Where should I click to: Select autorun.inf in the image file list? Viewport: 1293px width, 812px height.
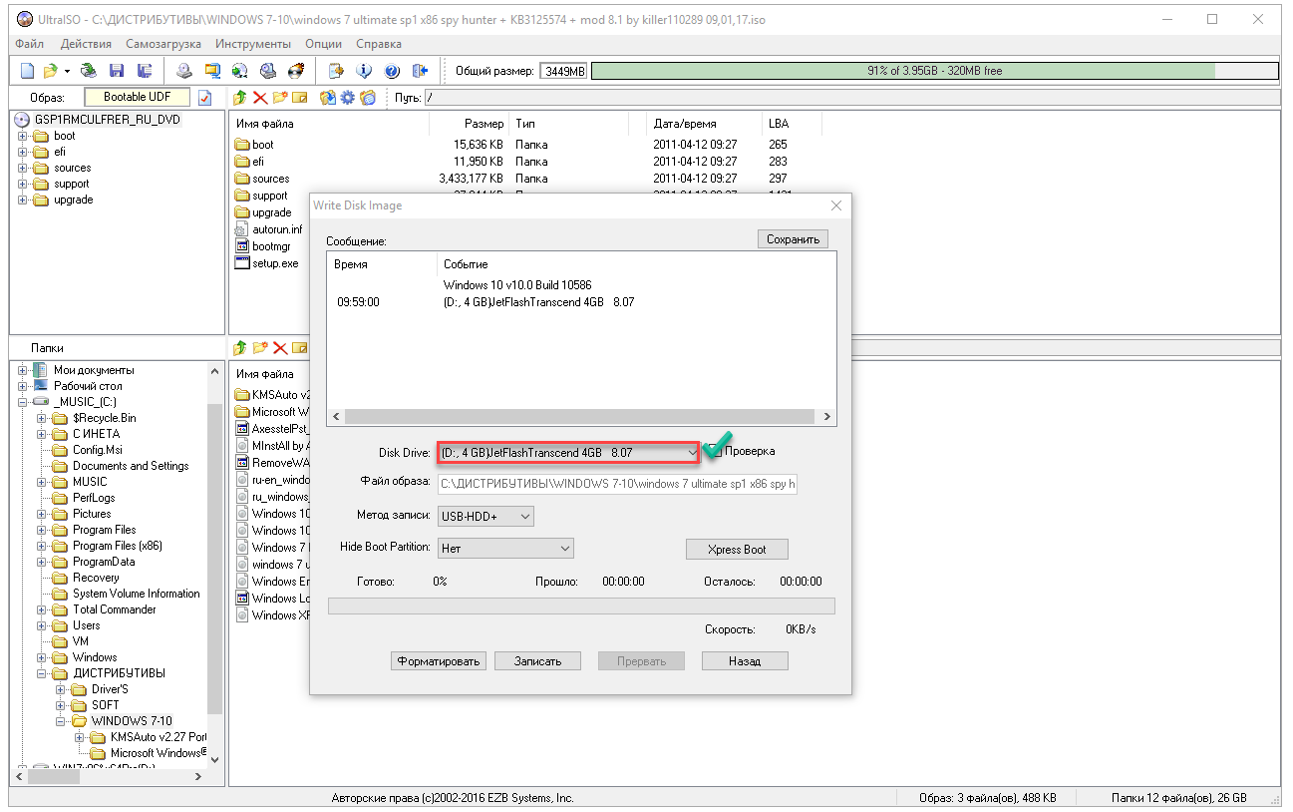[276, 229]
